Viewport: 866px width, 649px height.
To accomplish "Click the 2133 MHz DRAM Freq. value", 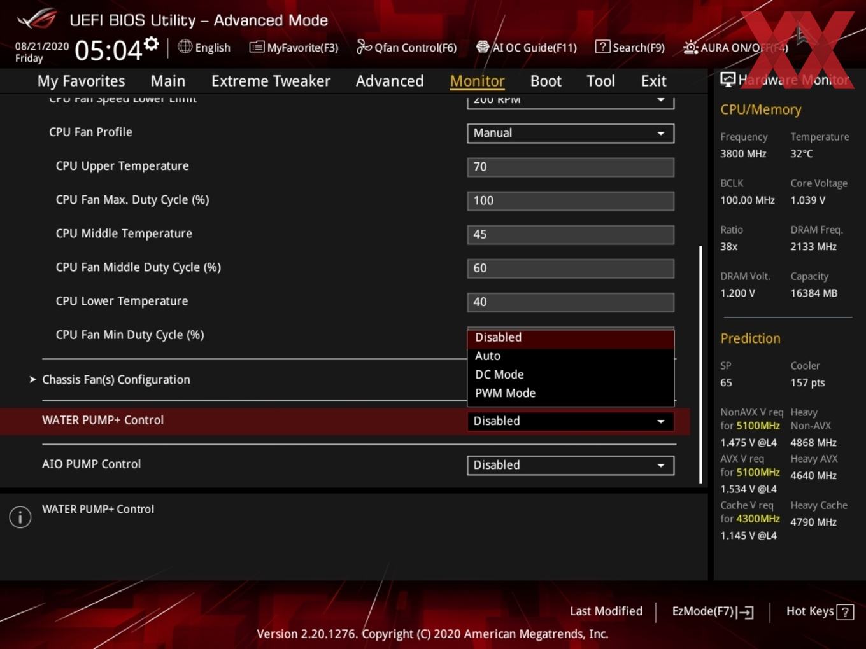I will (x=813, y=246).
